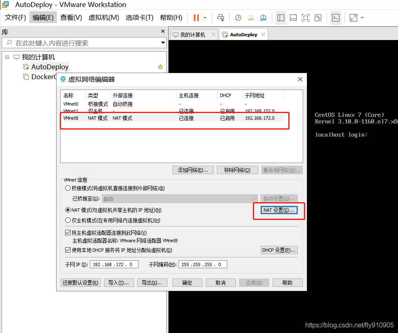
Task: Collapse the 我的计算机 tree node
Action: 7,57
